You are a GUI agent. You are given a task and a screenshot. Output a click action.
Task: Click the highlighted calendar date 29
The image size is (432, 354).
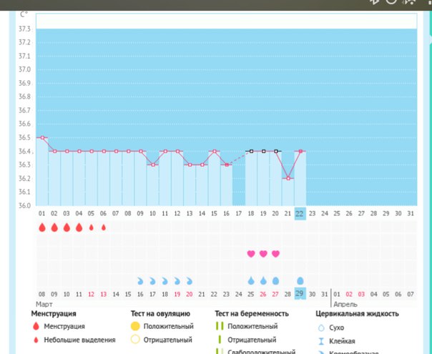(x=300, y=295)
